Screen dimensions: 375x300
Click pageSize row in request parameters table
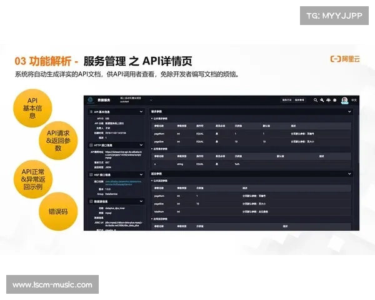click(x=251, y=142)
